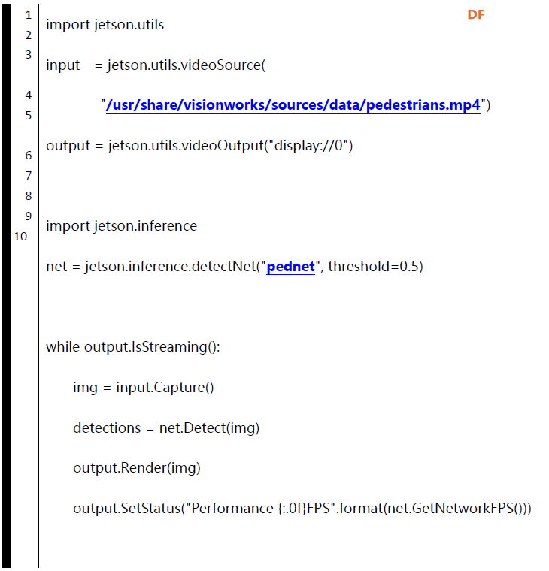This screenshot has height=571, width=549.
Task: Click the 'output.Render(img)' line
Action: (x=137, y=468)
